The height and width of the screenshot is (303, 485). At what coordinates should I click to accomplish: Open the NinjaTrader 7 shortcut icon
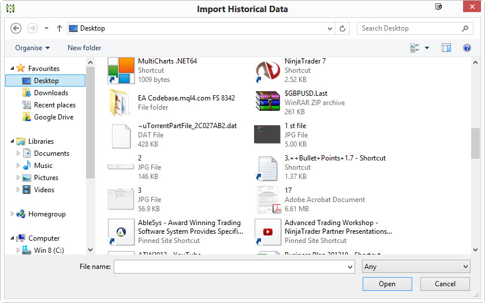tap(267, 70)
